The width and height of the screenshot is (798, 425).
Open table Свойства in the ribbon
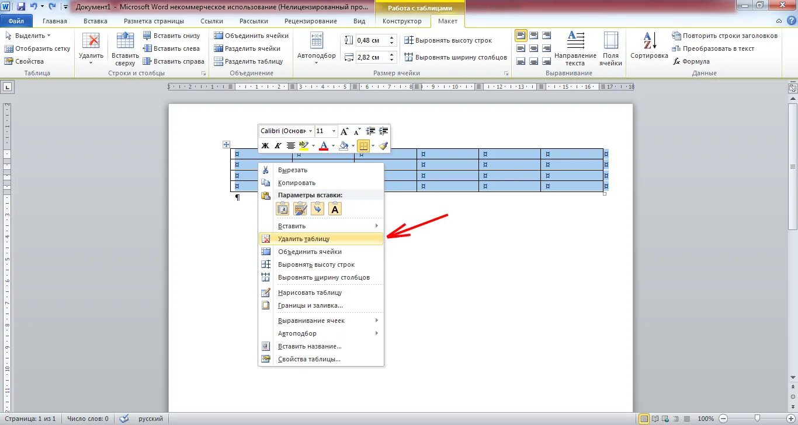(x=24, y=61)
